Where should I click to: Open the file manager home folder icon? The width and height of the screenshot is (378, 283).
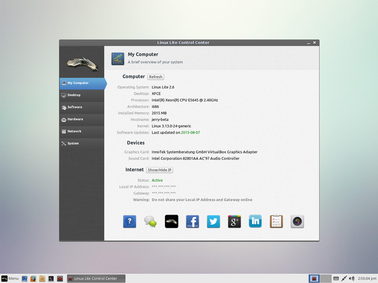point(42,278)
